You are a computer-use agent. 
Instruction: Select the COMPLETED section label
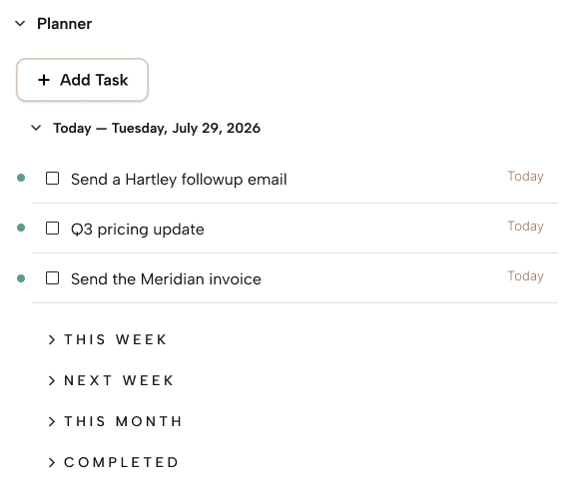(122, 463)
